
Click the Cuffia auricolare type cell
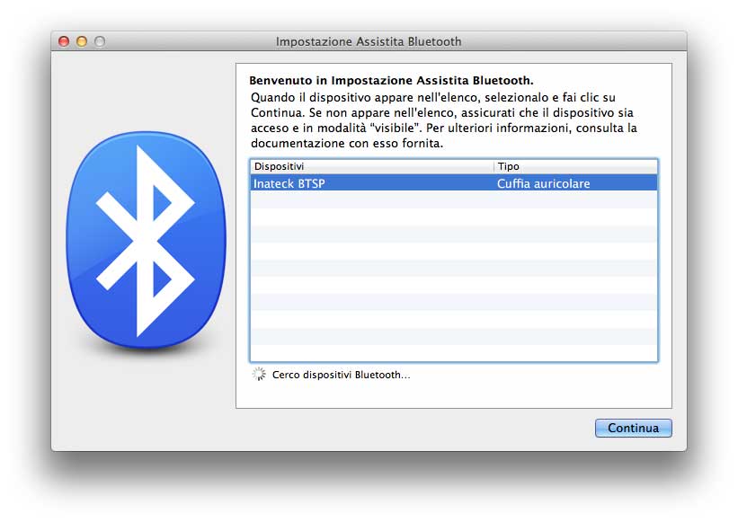tap(543, 183)
